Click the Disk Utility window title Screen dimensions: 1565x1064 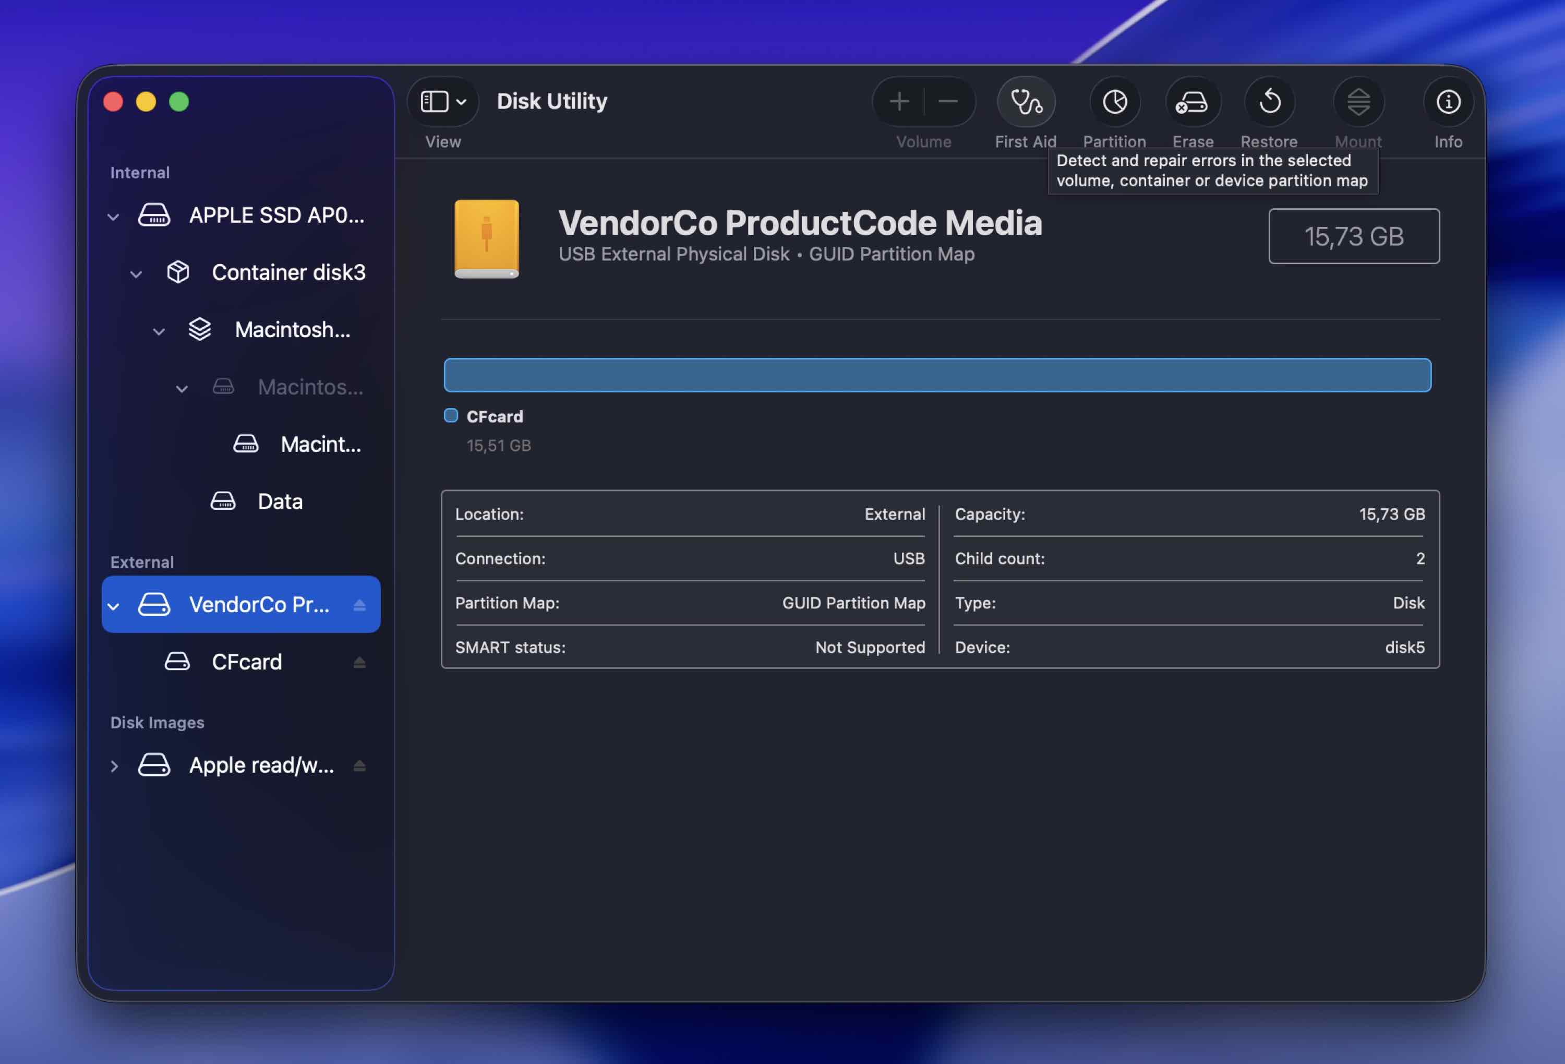tap(552, 101)
